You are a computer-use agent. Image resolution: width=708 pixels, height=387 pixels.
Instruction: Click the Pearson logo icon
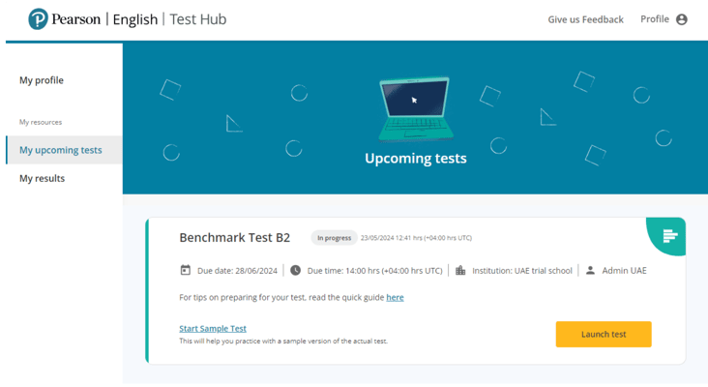[38, 19]
